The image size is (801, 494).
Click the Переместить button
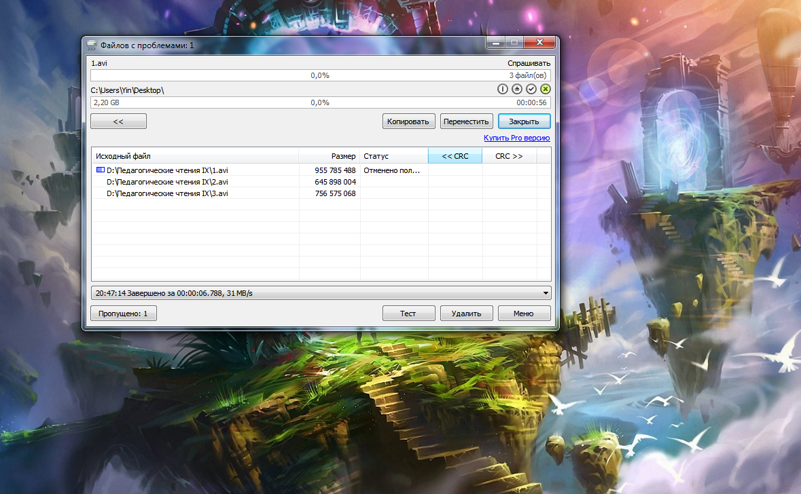click(x=466, y=121)
